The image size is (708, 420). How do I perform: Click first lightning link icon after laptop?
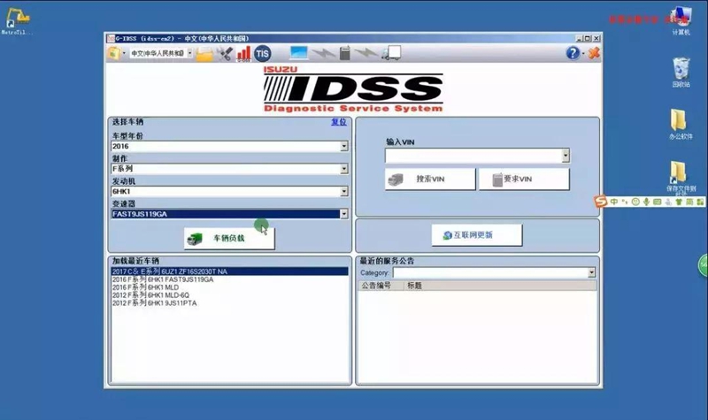323,54
